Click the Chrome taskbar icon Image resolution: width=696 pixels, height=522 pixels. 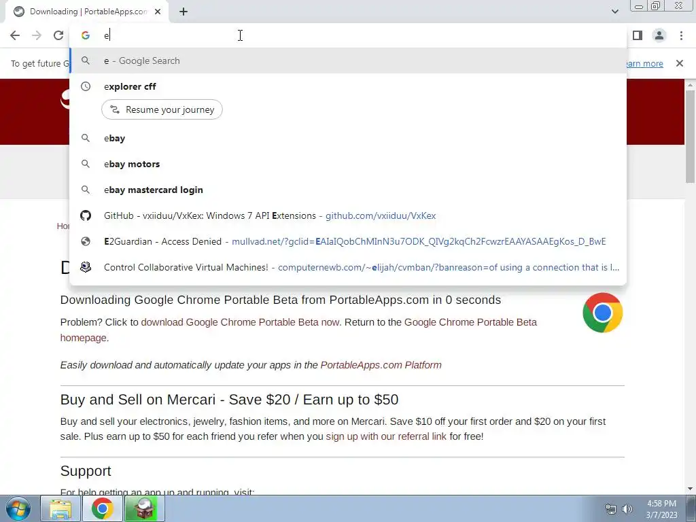[103, 508]
